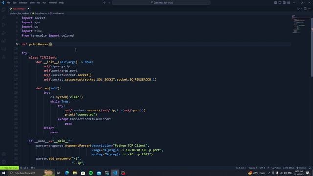Change encoding via UTF-8
Viewport: 313px width, 176px height.
click(262, 168)
